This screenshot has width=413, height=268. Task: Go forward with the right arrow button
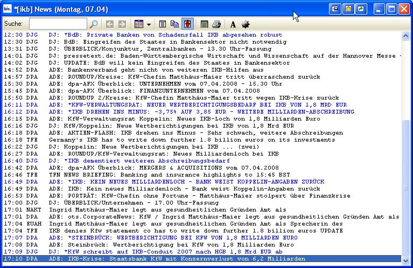click(x=122, y=24)
